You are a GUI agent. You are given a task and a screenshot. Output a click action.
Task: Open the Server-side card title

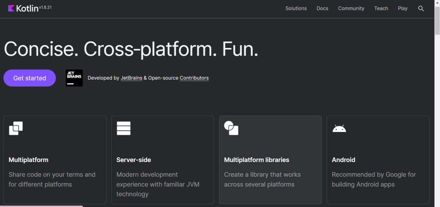point(134,160)
